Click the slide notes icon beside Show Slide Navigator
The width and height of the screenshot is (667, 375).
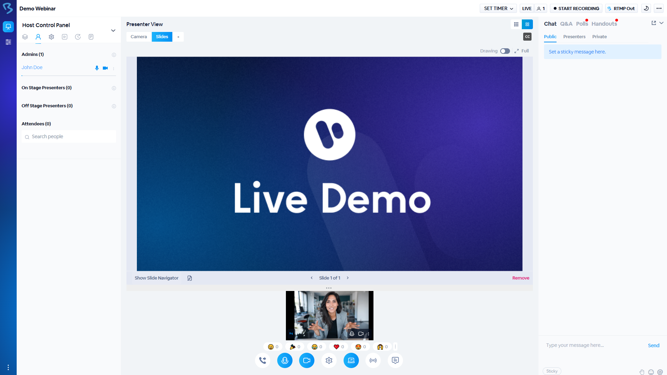click(x=190, y=278)
